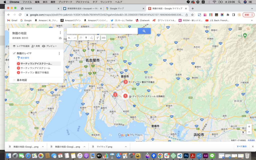
Task: Open the 続き番号 style option for the layer
Action: (25, 57)
